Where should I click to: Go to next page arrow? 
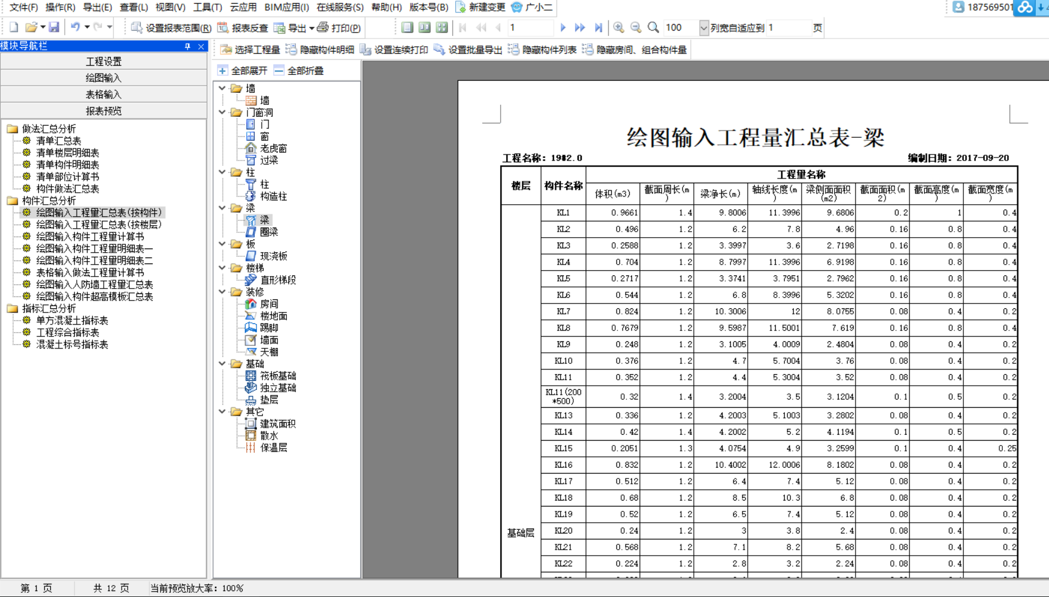(563, 28)
